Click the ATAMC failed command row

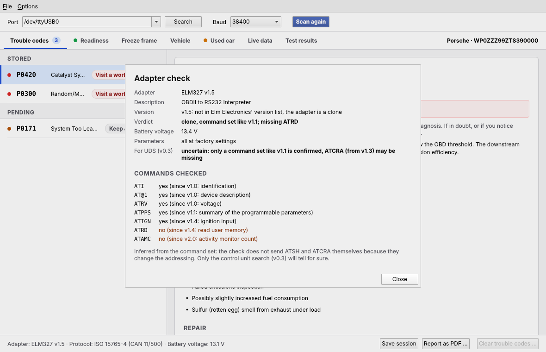(x=196, y=239)
